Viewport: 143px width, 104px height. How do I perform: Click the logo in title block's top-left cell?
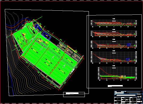116,92
